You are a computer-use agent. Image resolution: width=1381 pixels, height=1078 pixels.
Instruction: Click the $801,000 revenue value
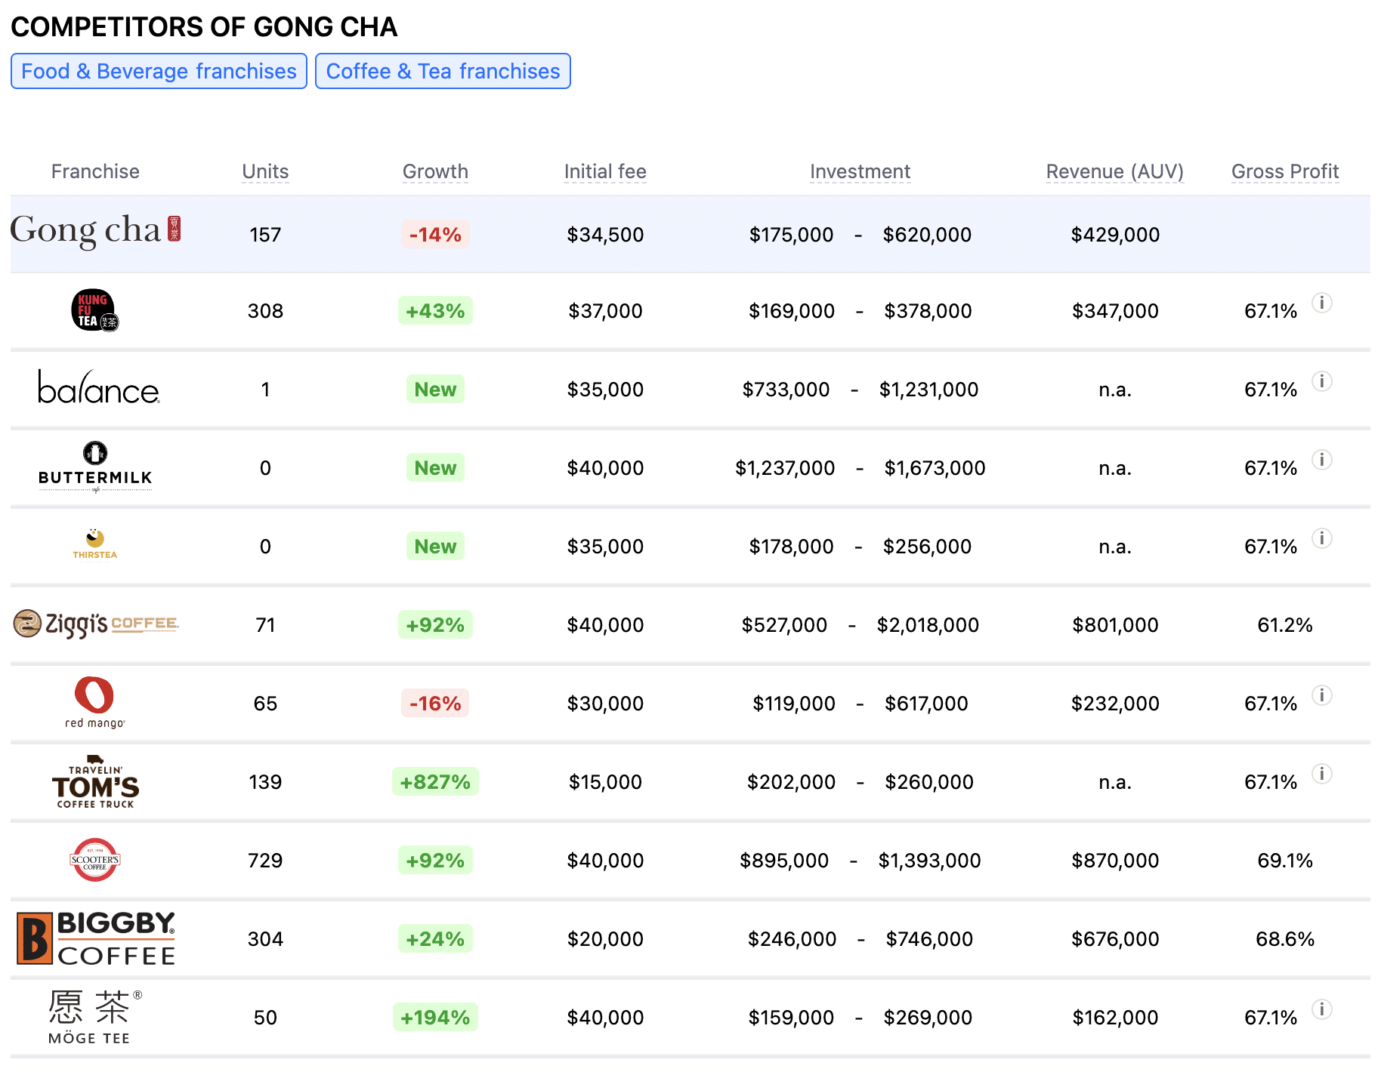click(1115, 625)
